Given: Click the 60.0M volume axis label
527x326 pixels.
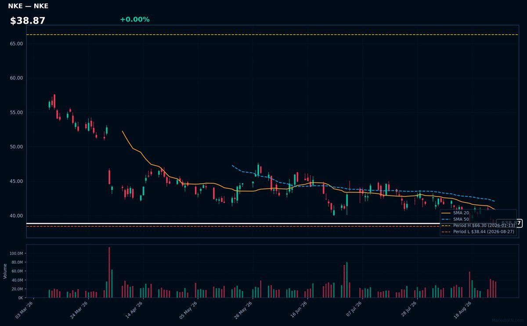Looking at the screenshot, I should pyautogui.click(x=17, y=271).
